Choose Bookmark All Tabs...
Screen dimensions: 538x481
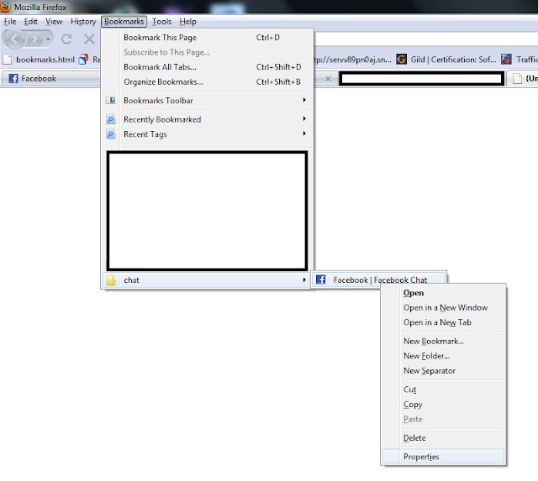click(208, 67)
